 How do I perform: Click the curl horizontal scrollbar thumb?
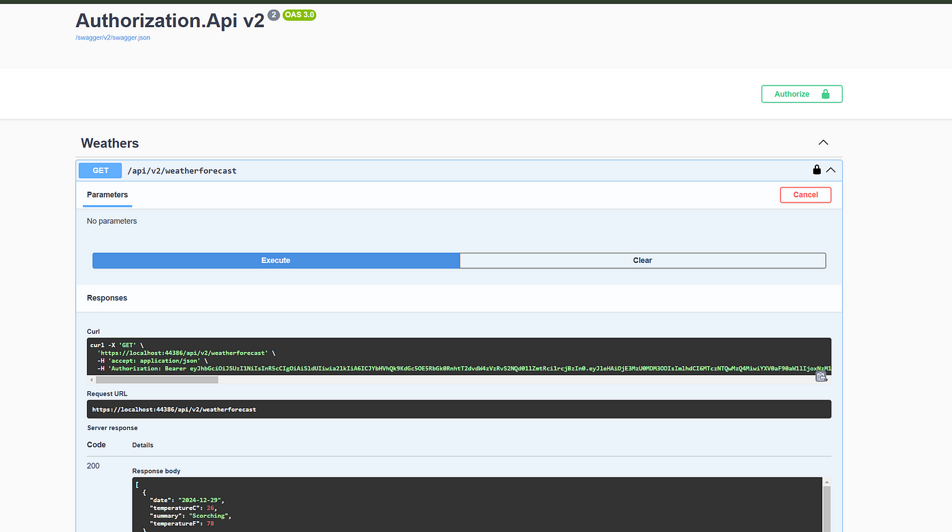[157, 380]
